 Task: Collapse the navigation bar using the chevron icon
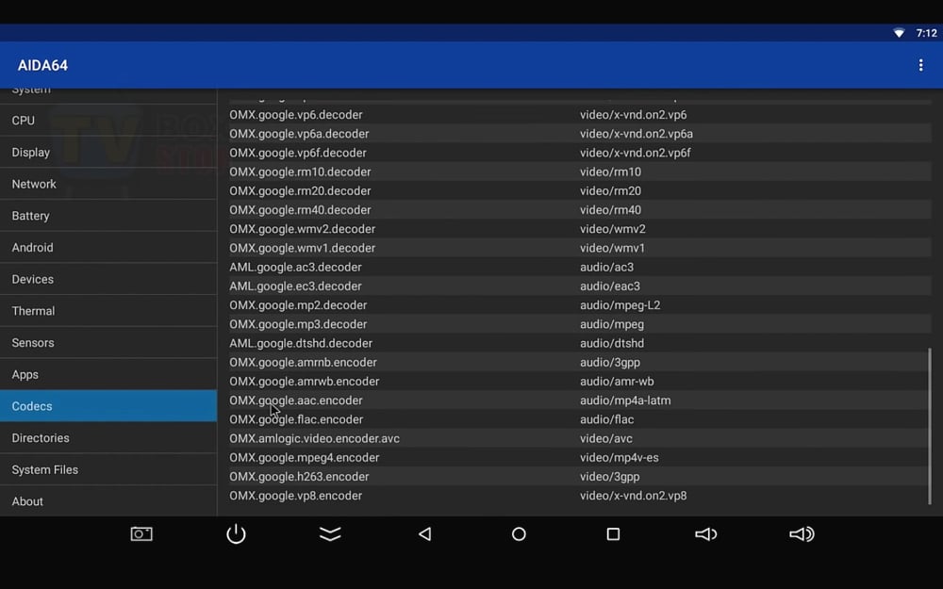(330, 533)
